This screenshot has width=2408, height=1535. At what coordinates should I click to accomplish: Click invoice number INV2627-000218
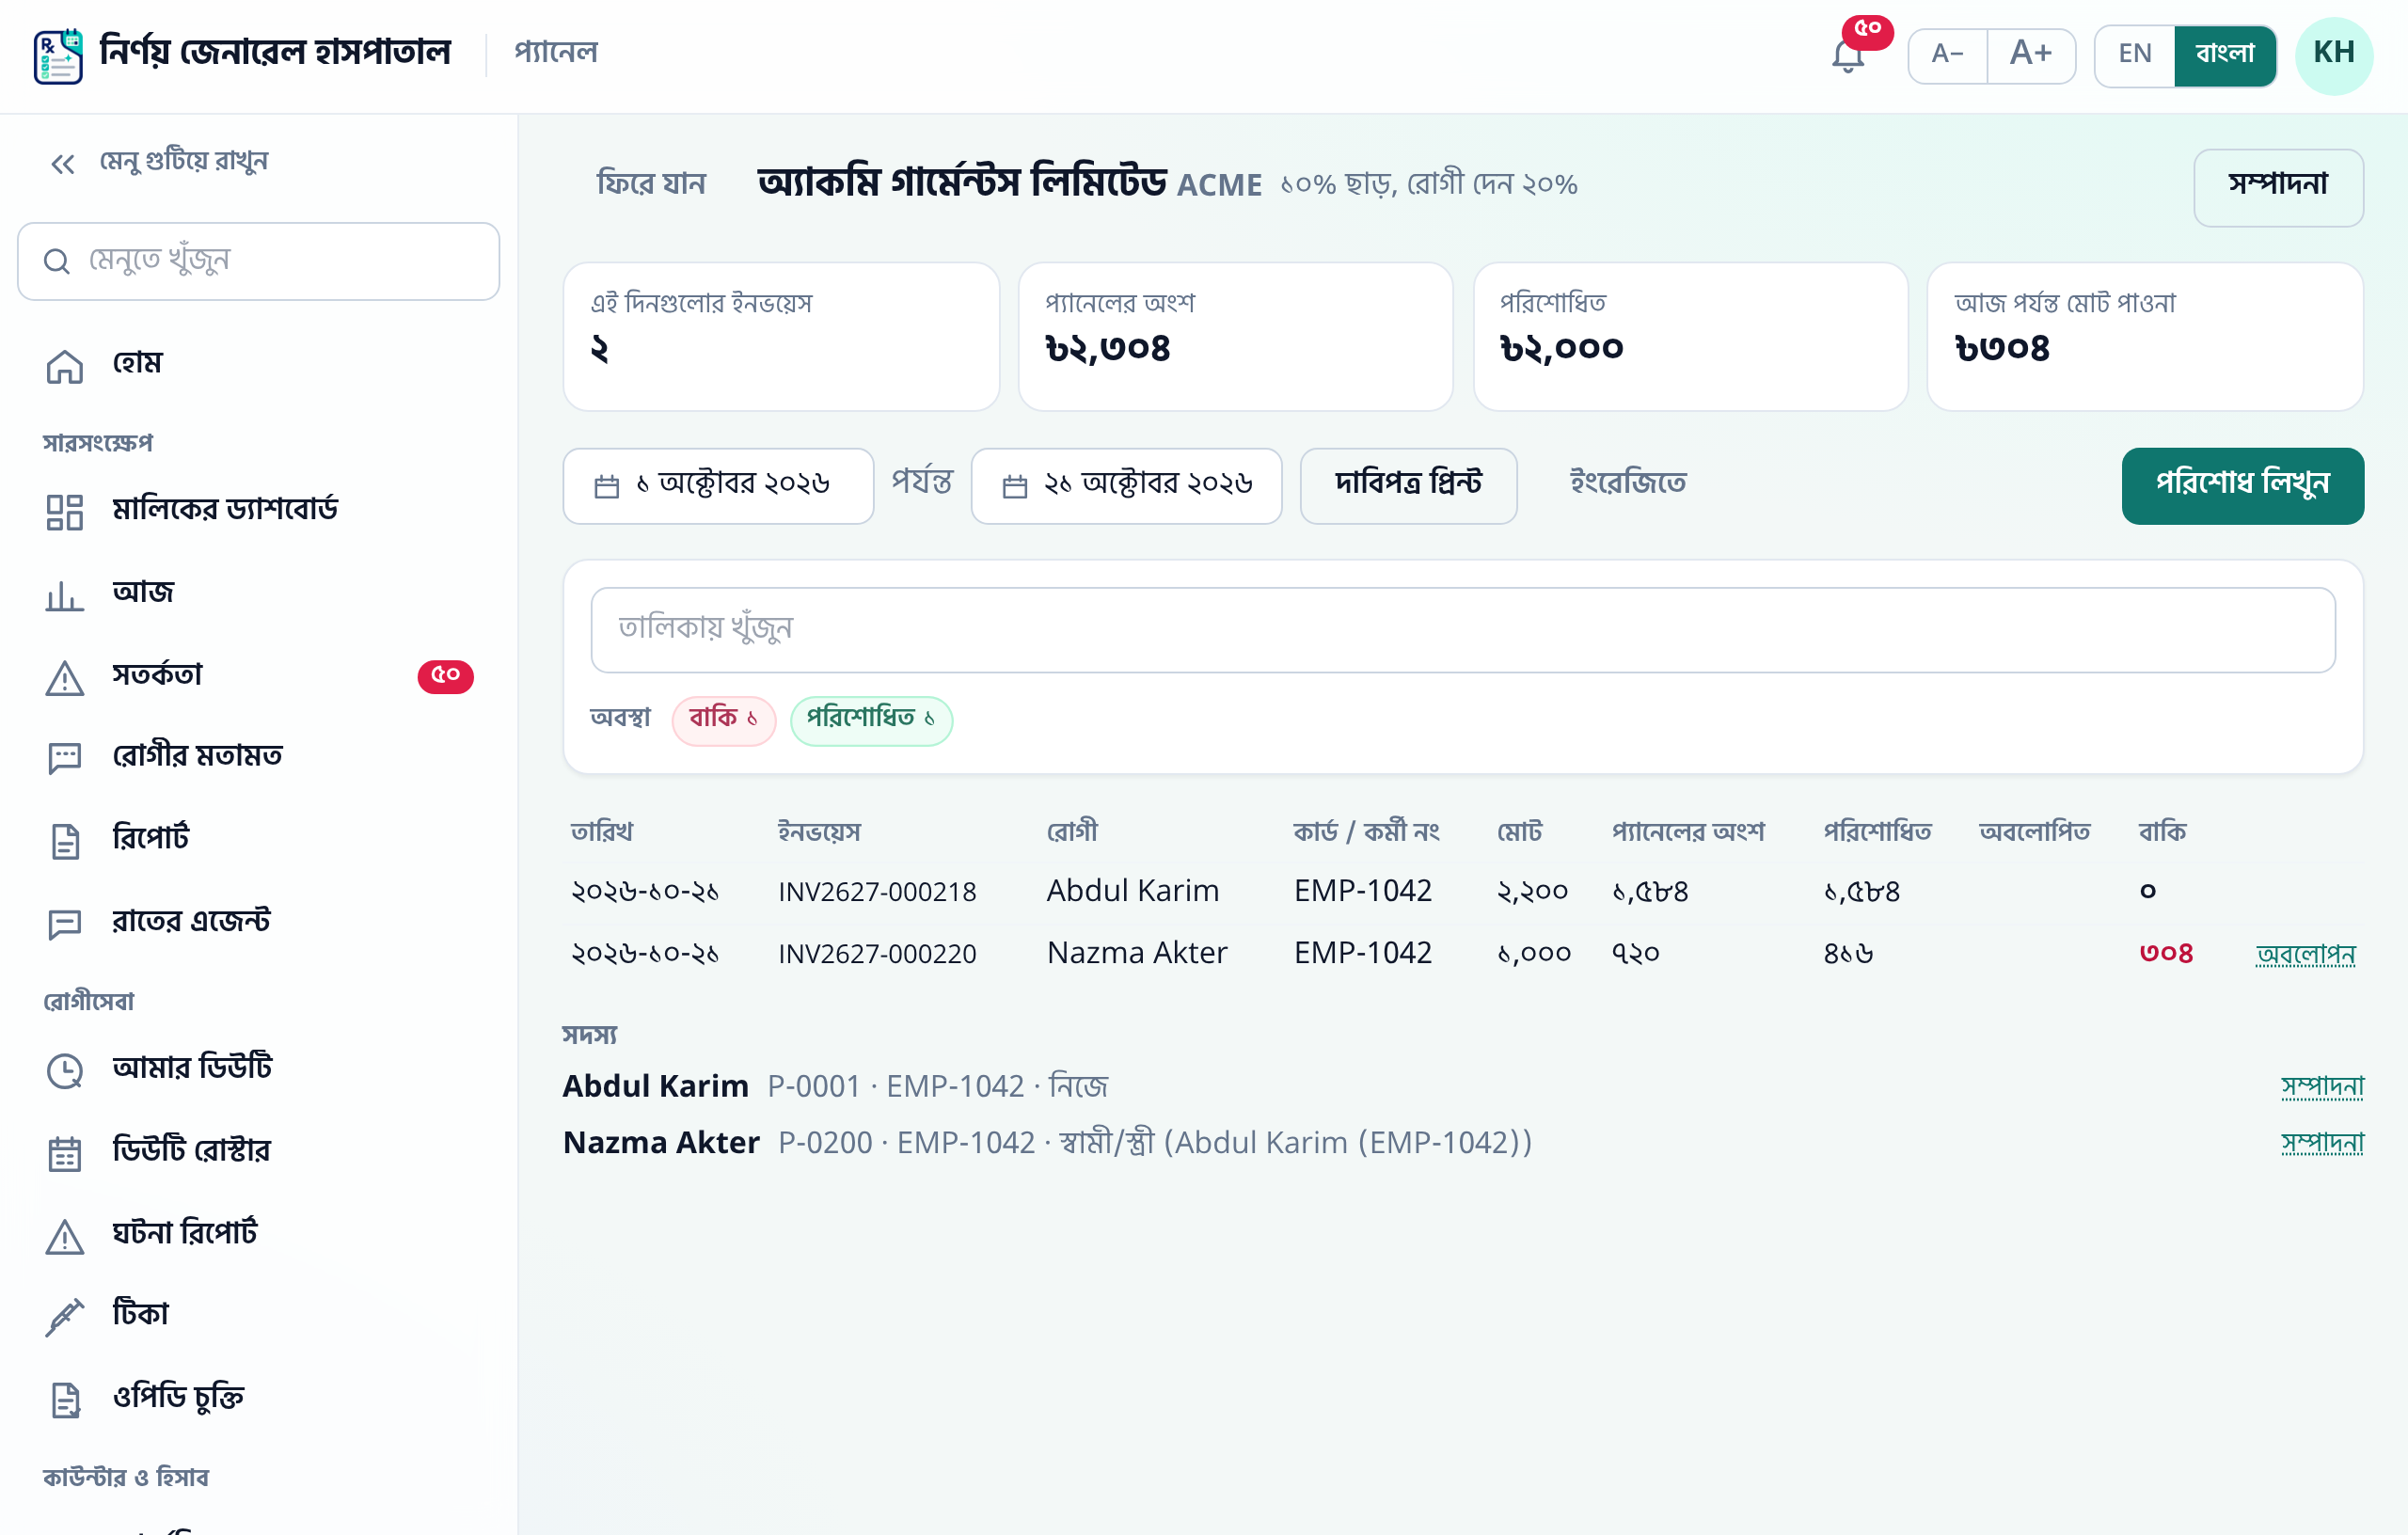click(877, 892)
